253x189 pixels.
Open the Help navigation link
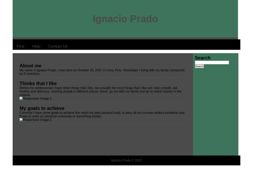[36, 46]
